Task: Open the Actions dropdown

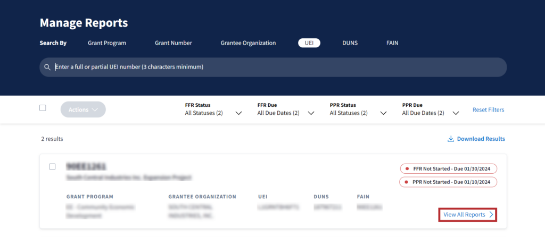Action: [83, 109]
